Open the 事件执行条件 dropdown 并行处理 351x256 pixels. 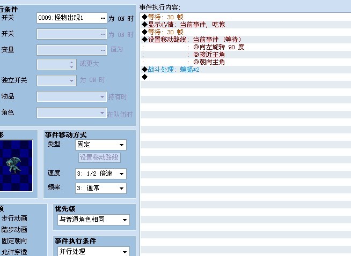pos(93,252)
